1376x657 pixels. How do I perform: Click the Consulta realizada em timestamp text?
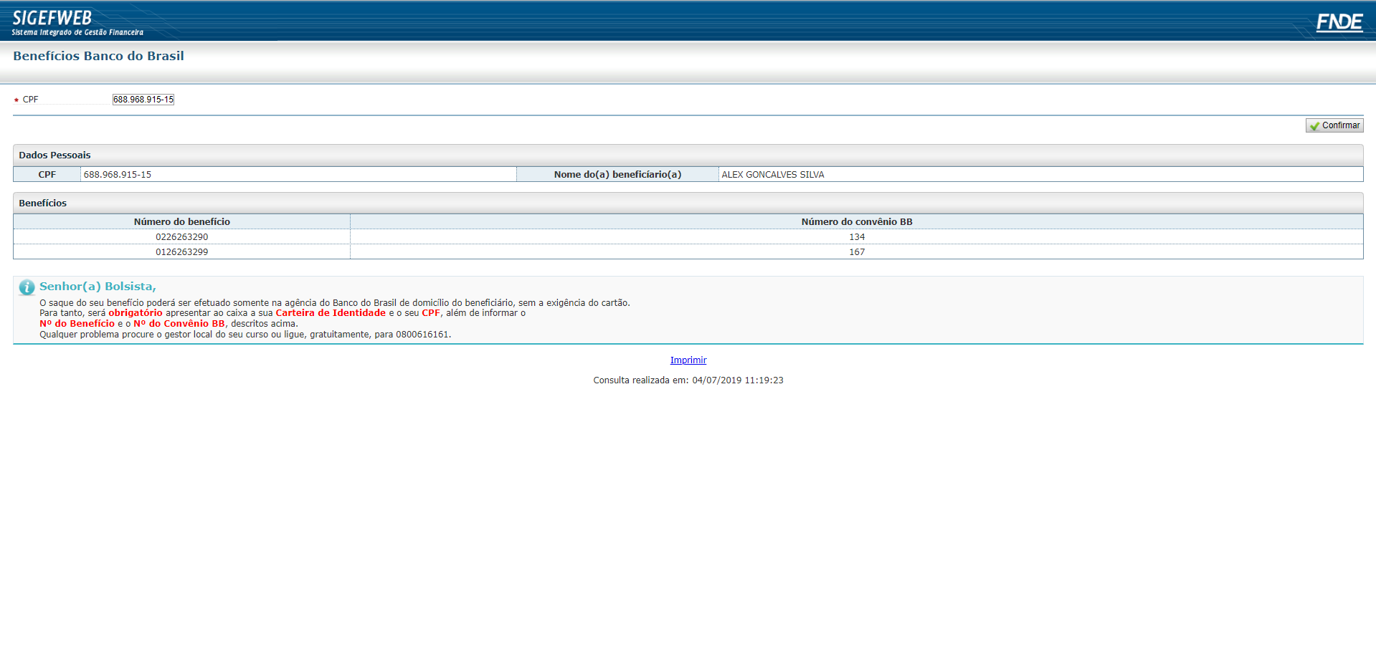pos(688,380)
